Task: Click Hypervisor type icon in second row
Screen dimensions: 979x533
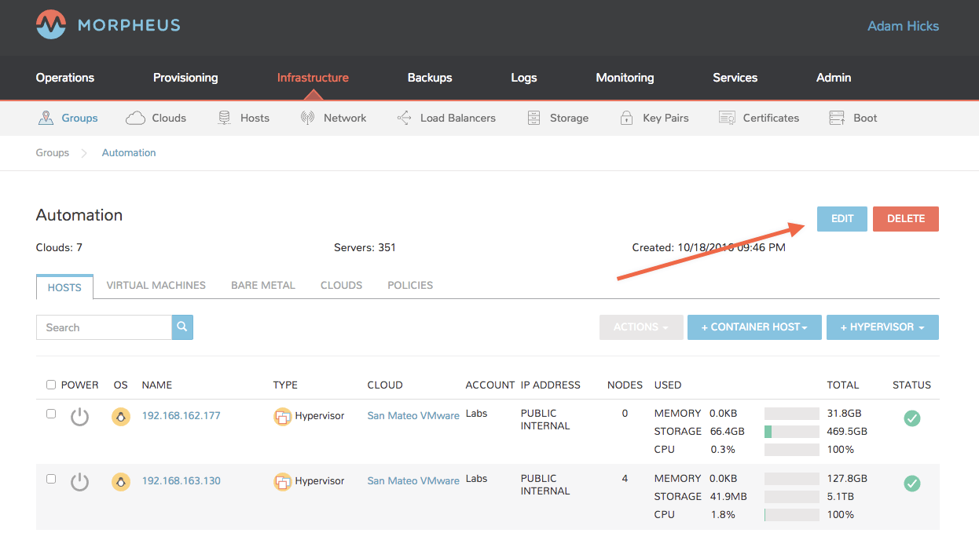Action: click(x=282, y=481)
